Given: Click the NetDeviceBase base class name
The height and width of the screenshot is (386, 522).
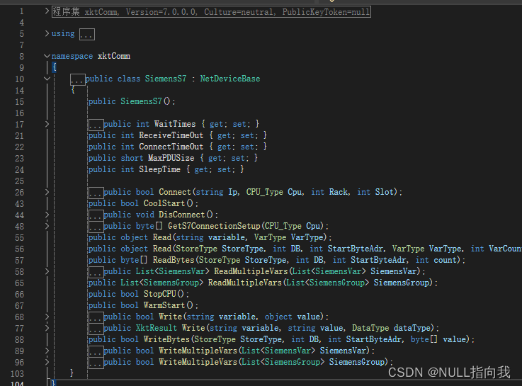Looking at the screenshot, I should 230,79.
